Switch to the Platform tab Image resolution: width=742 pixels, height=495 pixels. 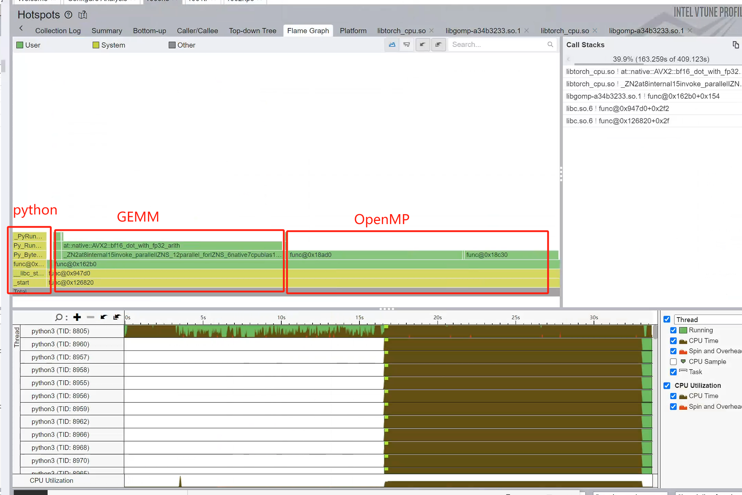pyautogui.click(x=353, y=31)
